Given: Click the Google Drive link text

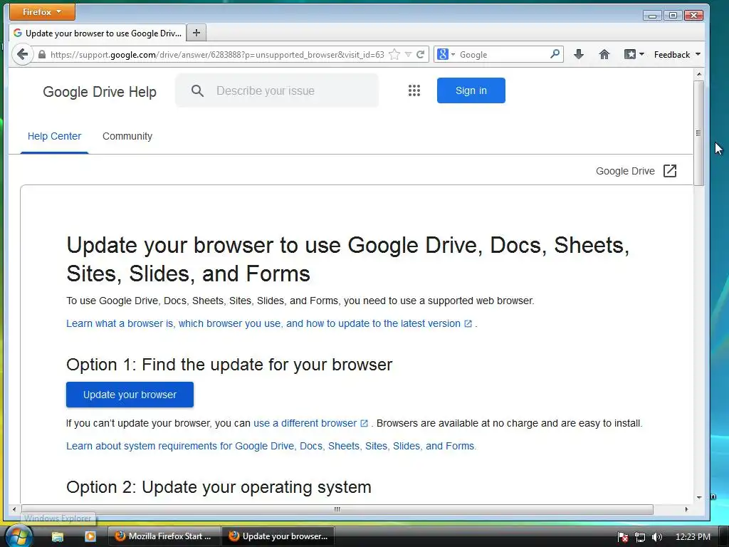Looking at the screenshot, I should pos(625,171).
